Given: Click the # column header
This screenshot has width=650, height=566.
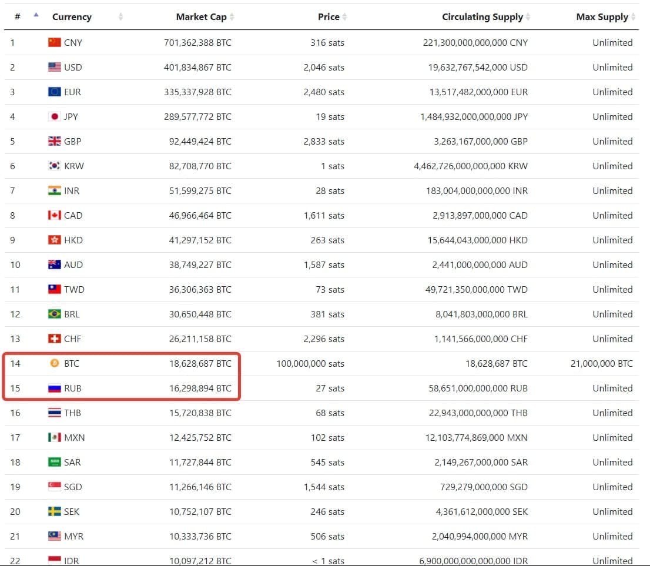Looking at the screenshot, I should (x=18, y=16).
